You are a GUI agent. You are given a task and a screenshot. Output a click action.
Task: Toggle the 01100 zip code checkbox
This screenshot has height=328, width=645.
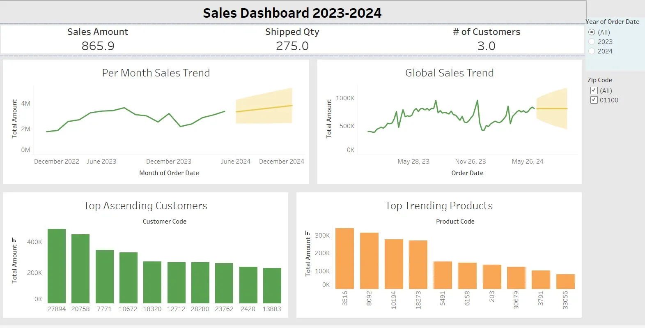(x=594, y=100)
